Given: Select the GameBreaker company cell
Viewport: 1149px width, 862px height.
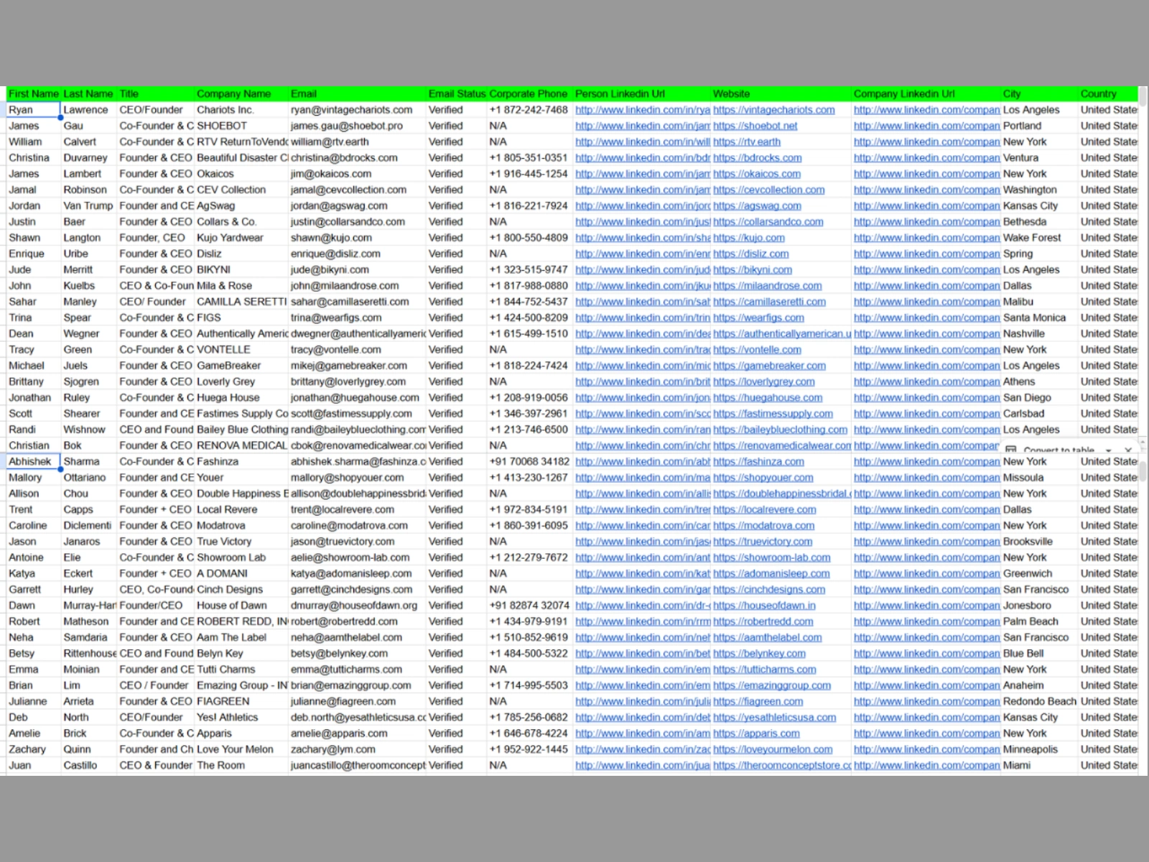Looking at the screenshot, I should pyautogui.click(x=241, y=366).
